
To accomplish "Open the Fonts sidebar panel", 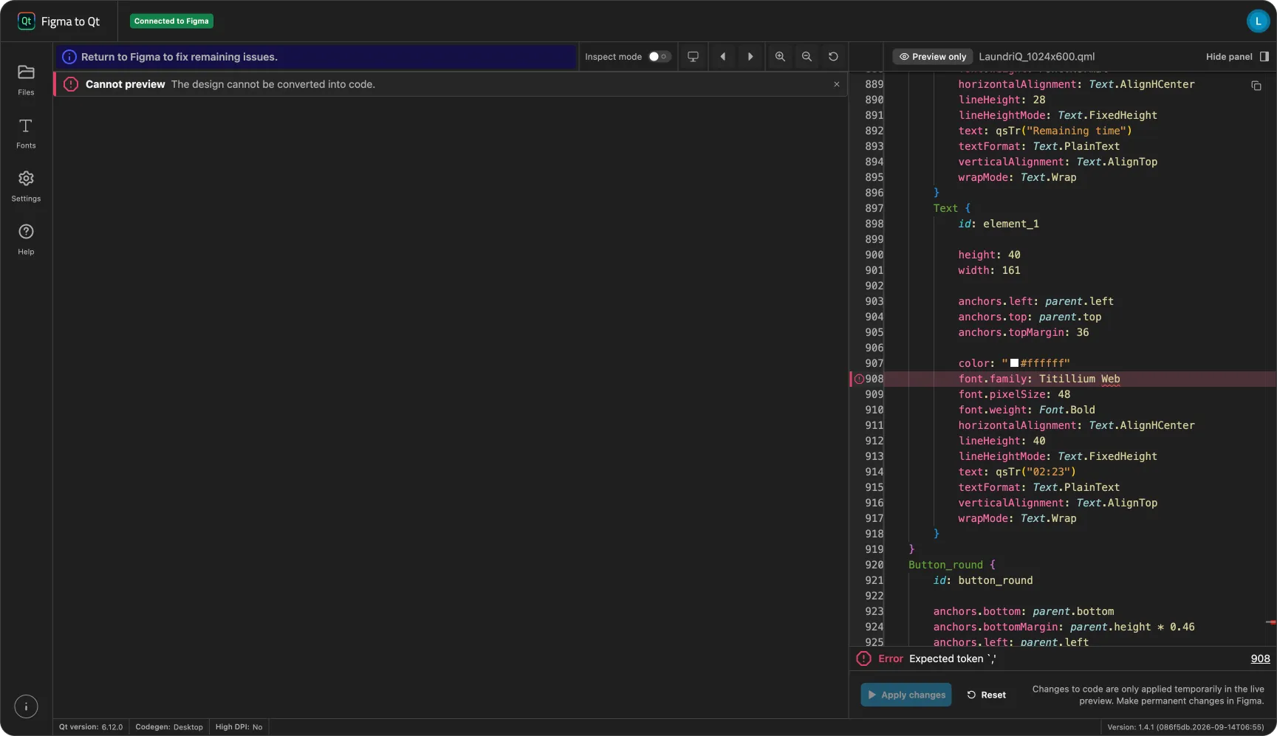I will pos(26,133).
